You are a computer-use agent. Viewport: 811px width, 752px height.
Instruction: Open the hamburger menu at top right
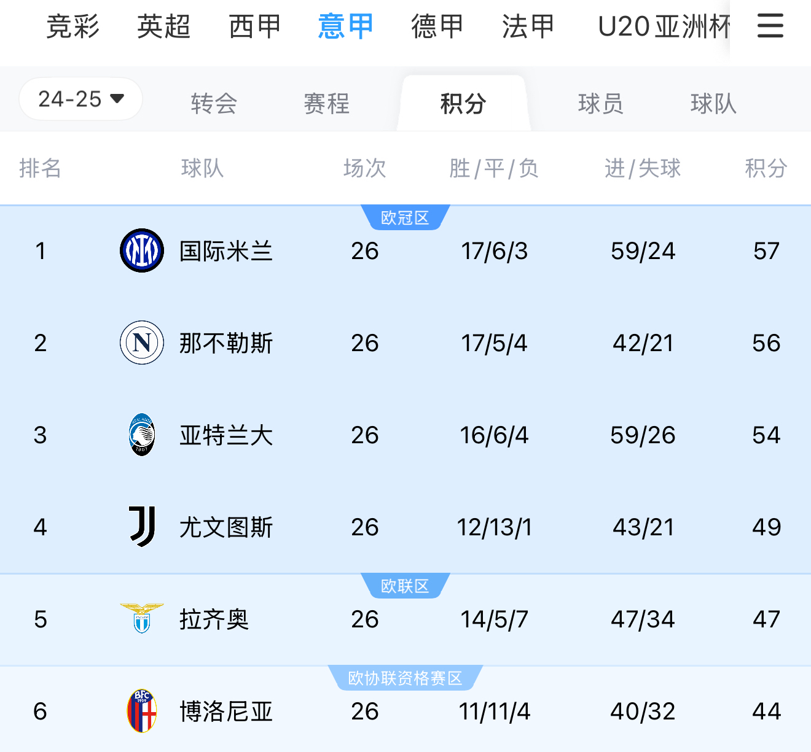click(770, 26)
